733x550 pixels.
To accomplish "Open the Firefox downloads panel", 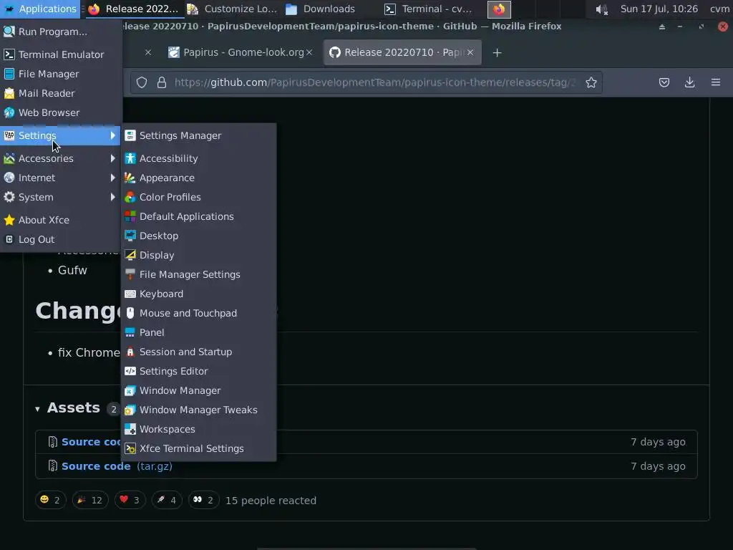I will point(689,83).
